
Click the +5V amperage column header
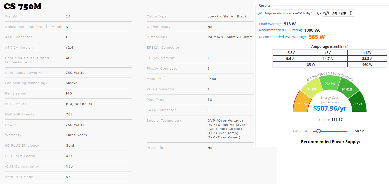[x=328, y=53]
